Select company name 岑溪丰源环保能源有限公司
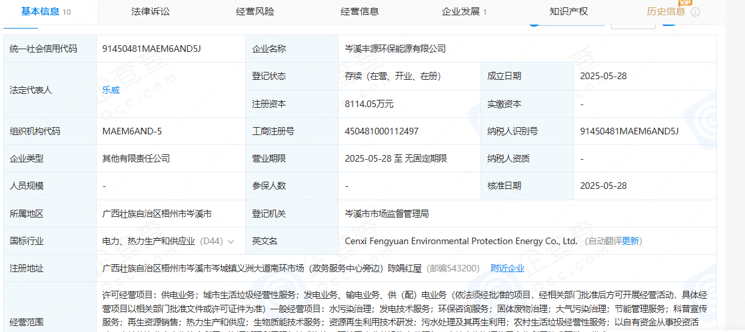 coord(395,49)
